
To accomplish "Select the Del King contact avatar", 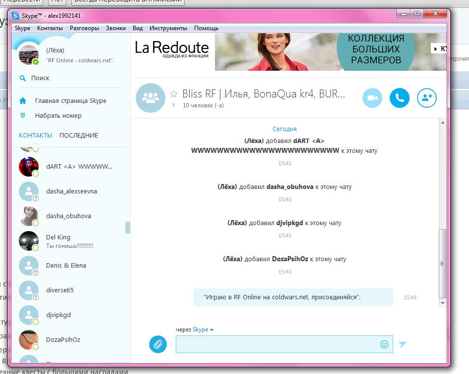I will click(x=29, y=241).
